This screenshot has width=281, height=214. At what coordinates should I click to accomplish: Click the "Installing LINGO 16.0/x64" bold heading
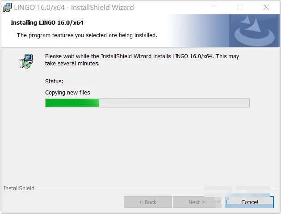point(47,23)
